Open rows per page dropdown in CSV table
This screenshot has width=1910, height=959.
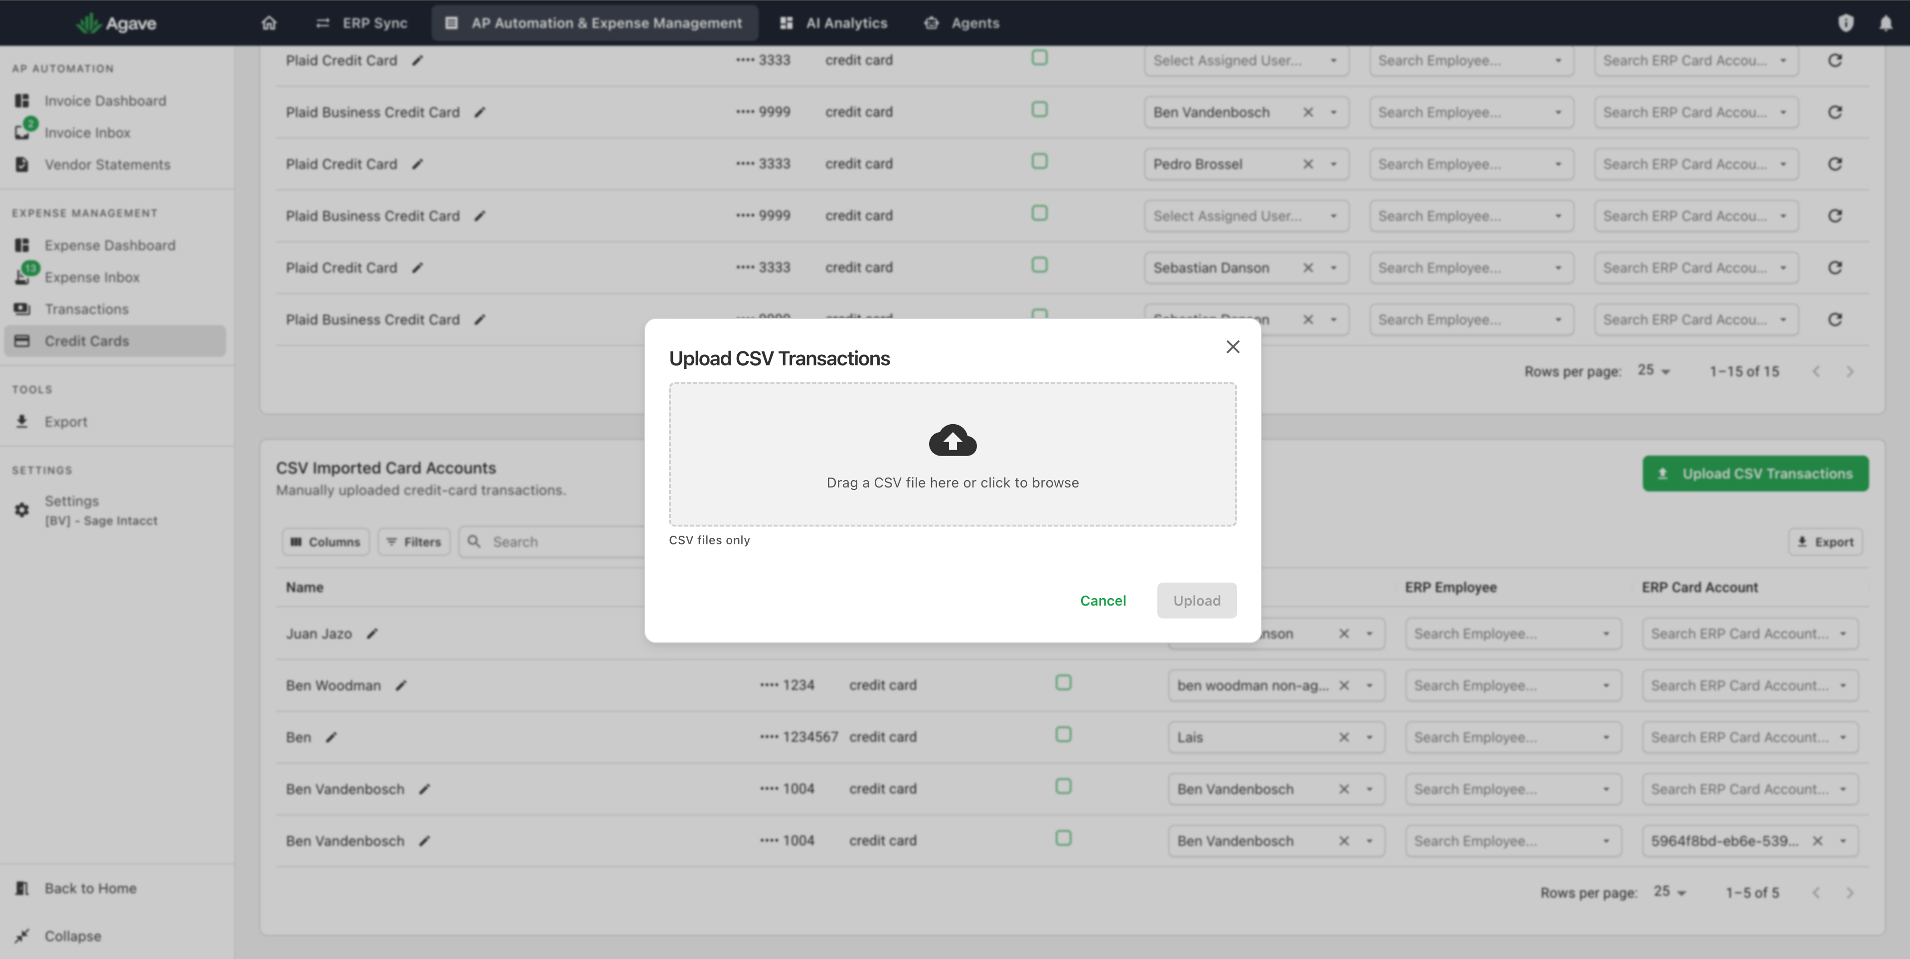(x=1670, y=892)
